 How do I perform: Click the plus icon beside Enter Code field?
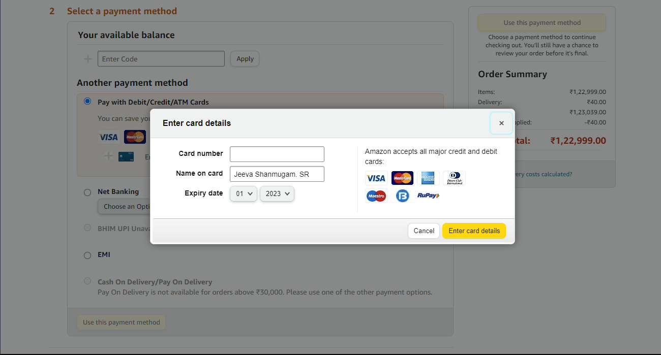(x=88, y=59)
